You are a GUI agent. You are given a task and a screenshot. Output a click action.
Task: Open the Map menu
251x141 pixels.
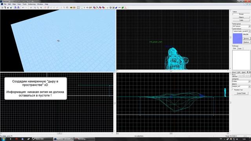coord(14,4)
